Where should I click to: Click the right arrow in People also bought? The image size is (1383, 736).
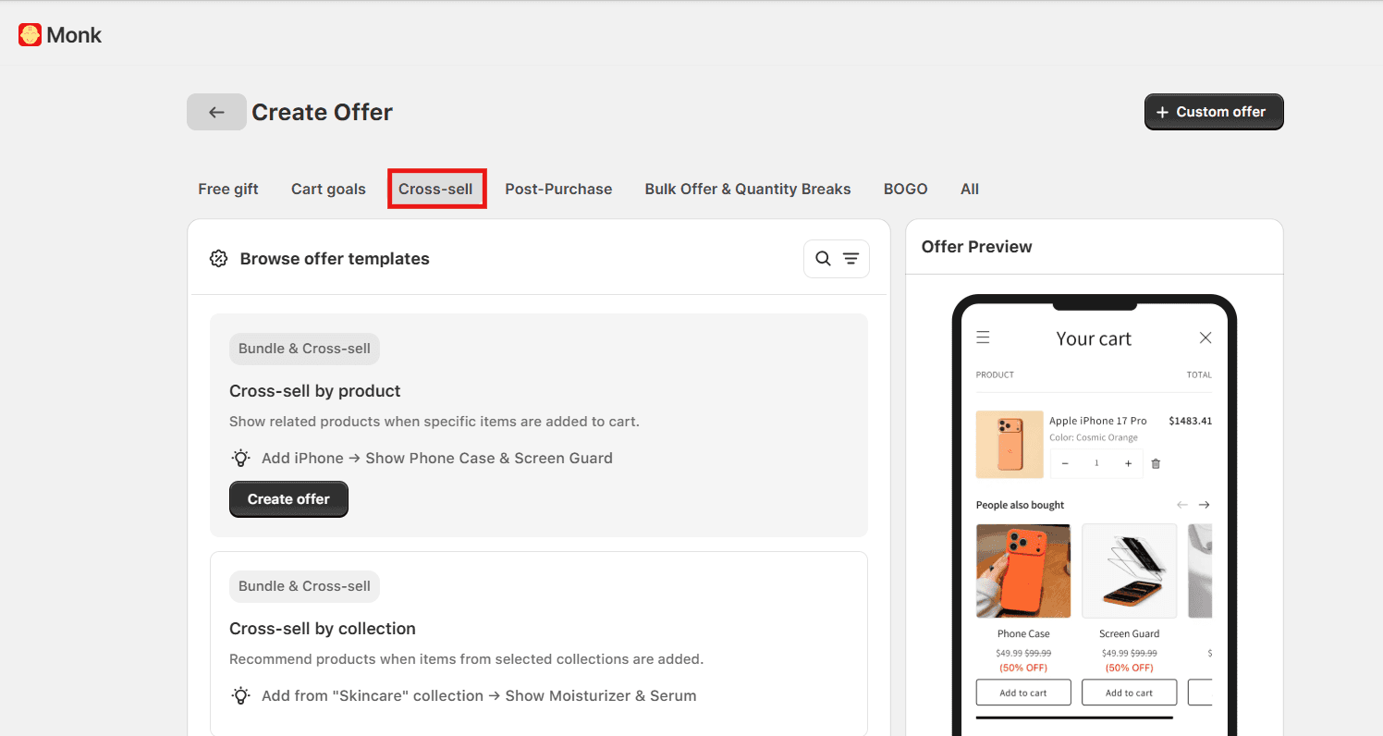1204,505
